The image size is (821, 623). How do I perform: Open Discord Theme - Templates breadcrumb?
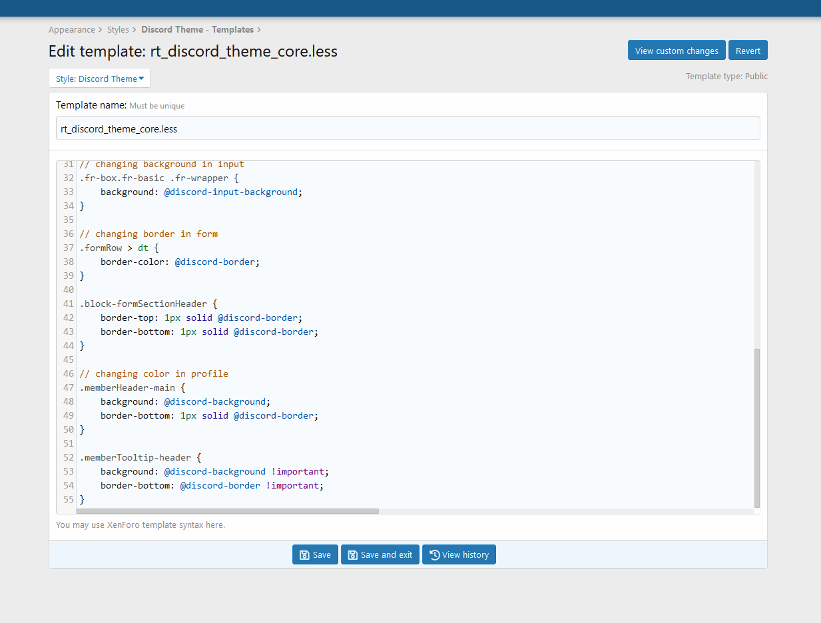point(197,29)
